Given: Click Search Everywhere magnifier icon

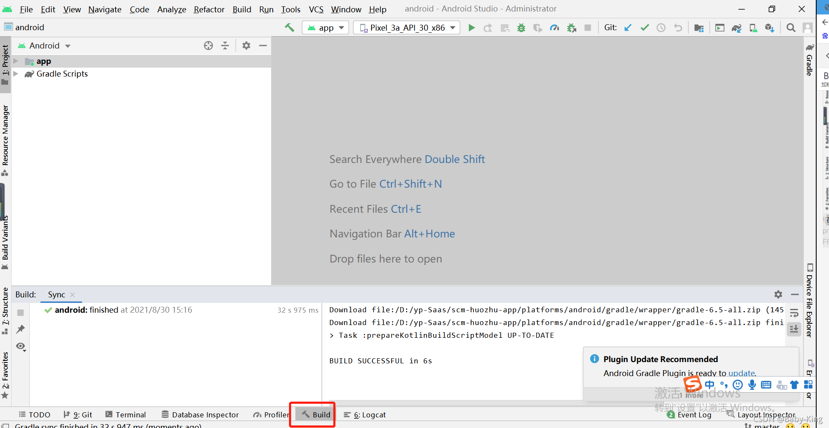Looking at the screenshot, I should pos(791,28).
